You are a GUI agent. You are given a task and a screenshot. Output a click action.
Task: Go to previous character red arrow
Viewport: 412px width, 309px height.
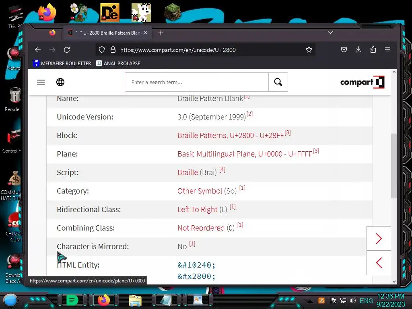click(x=379, y=263)
